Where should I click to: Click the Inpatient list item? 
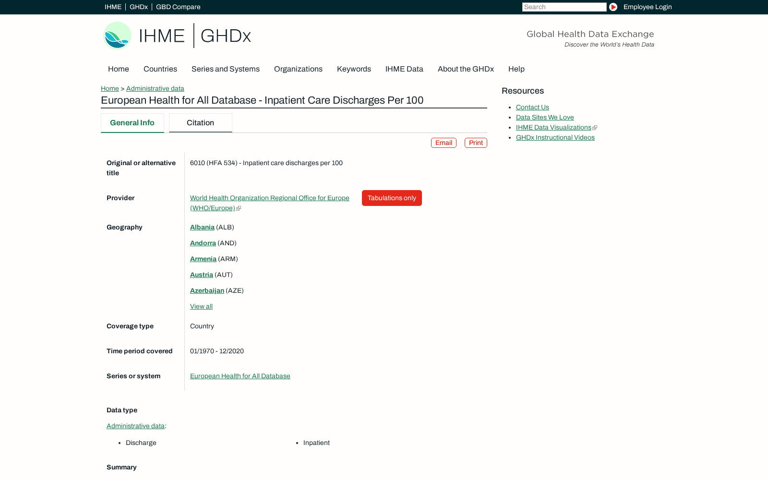[x=316, y=443]
